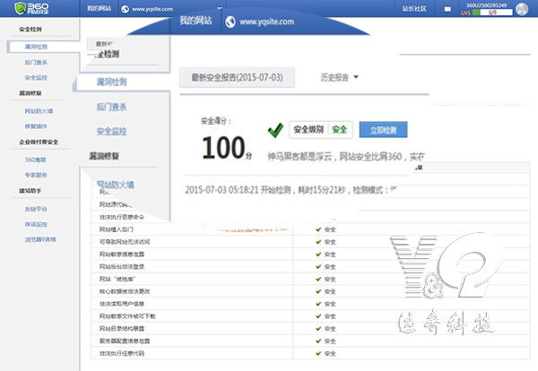Image resolution: width=538 pixels, height=371 pixels.
Task: Click the 我的网站 item in the top navigation bar
Action: pyautogui.click(x=99, y=9)
